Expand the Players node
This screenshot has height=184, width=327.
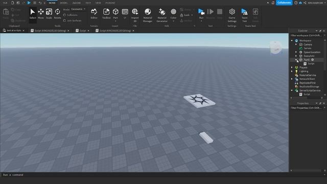[x=292, y=67]
